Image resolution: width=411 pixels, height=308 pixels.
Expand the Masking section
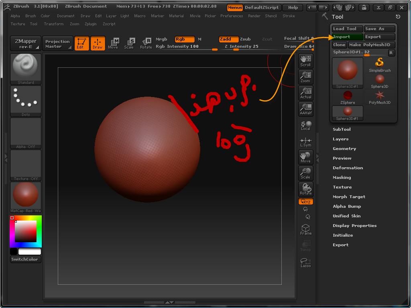click(x=342, y=178)
